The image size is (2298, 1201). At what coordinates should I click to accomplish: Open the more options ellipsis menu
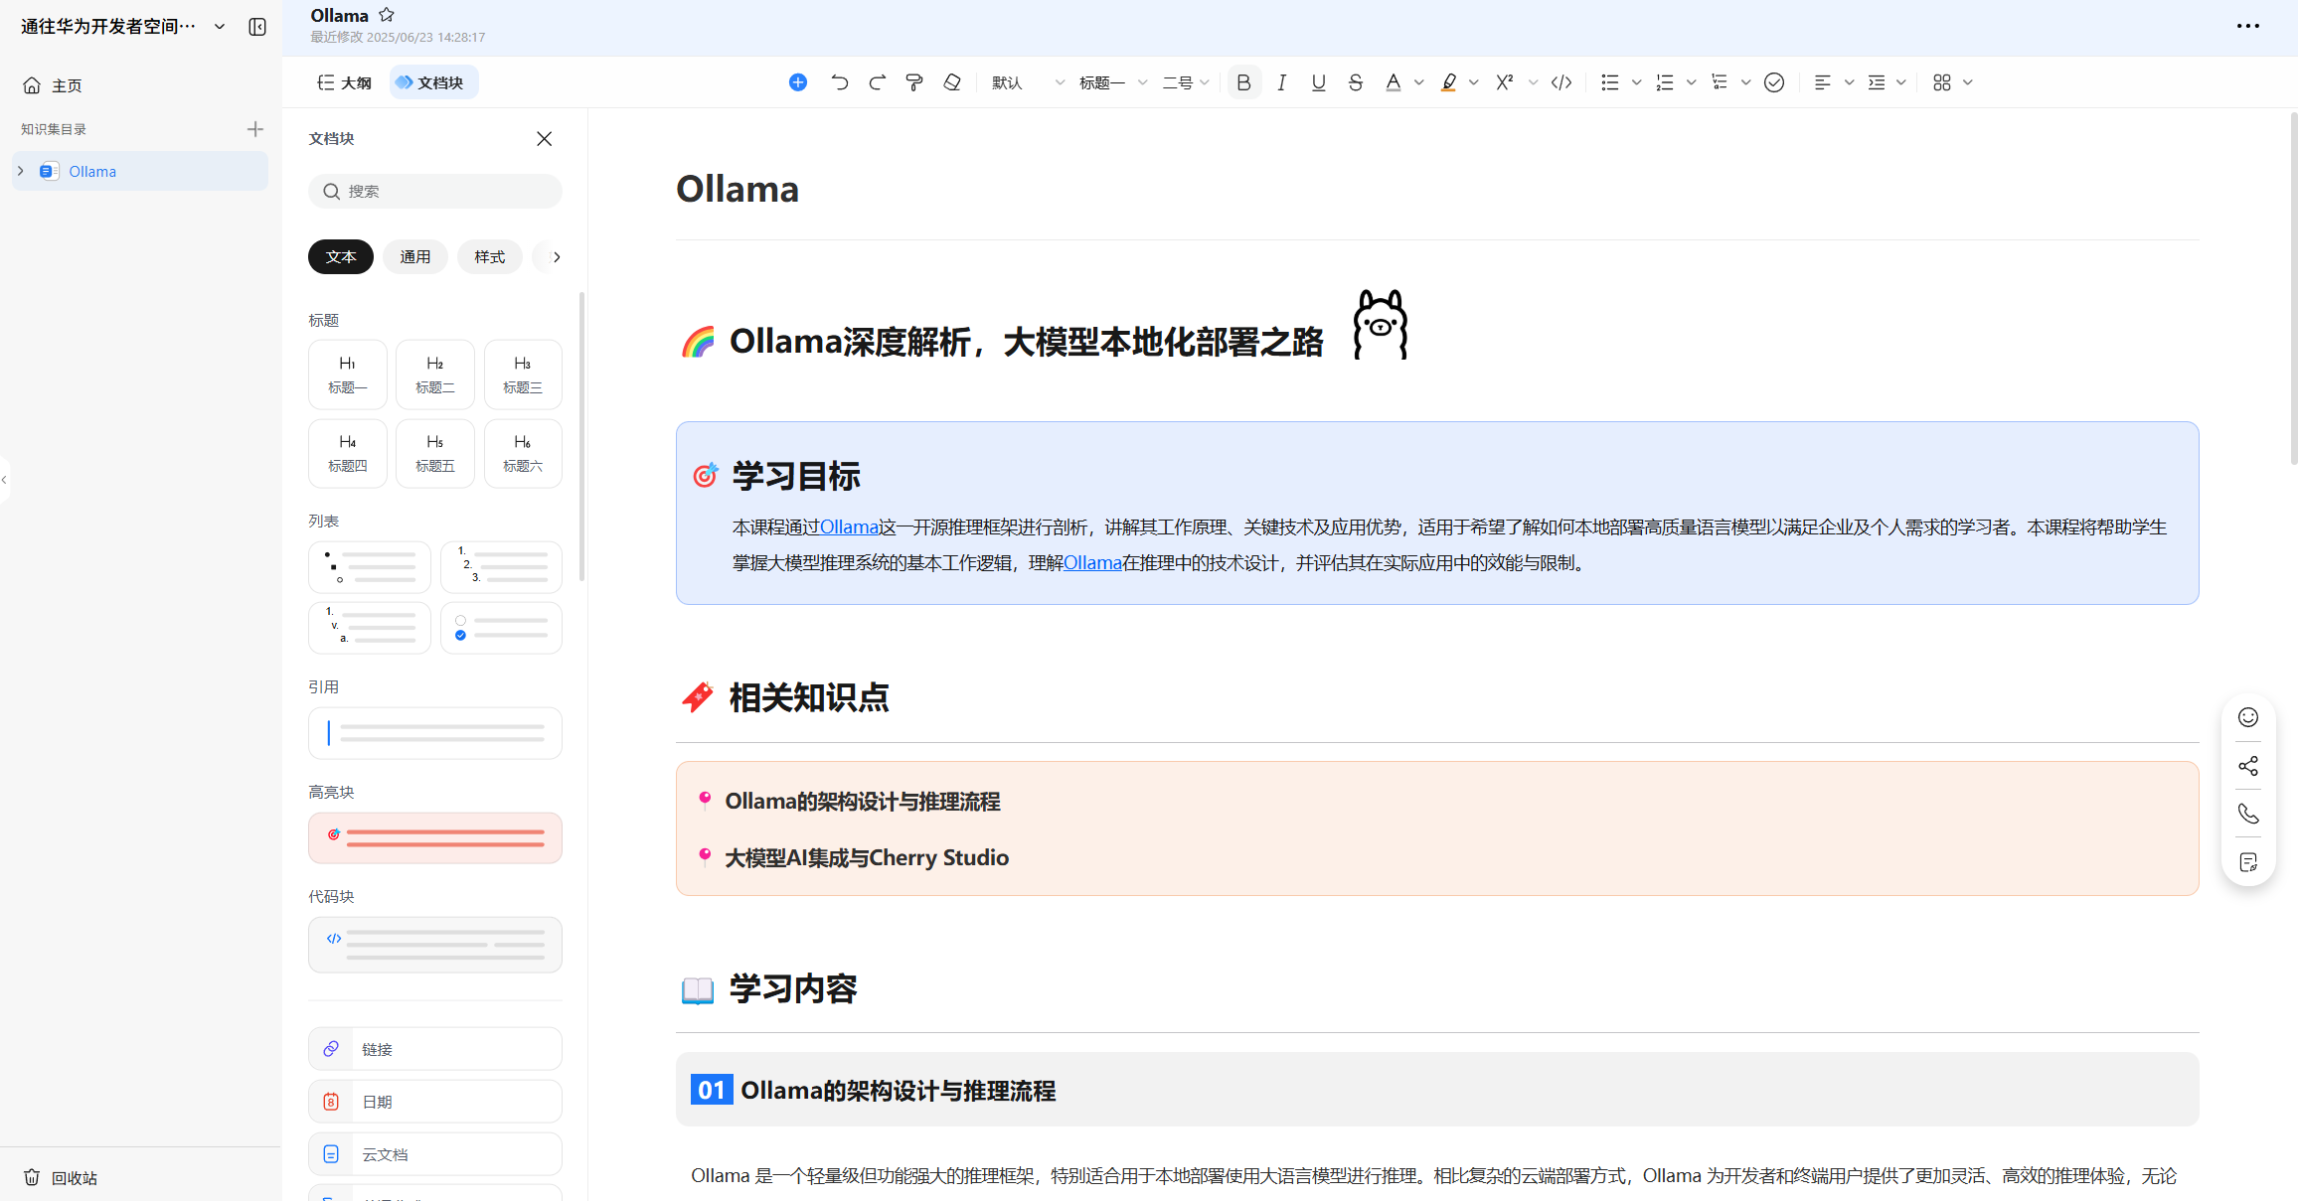pyautogui.click(x=2248, y=27)
